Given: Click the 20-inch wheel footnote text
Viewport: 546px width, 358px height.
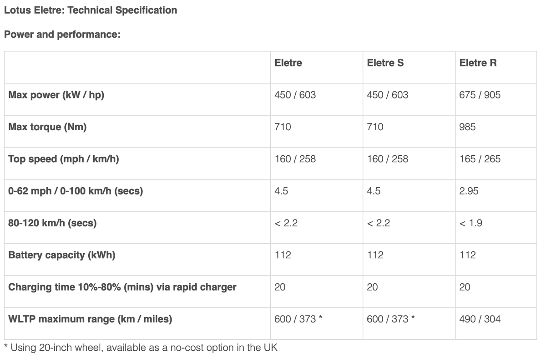Looking at the screenshot, I should tap(141, 348).
